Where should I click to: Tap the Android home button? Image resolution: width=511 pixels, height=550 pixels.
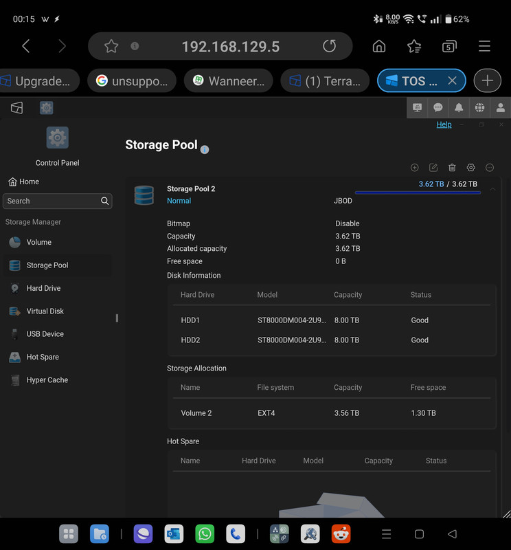tap(419, 534)
